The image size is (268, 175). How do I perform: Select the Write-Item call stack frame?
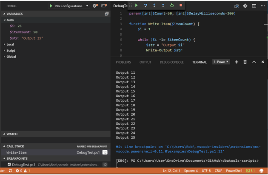[x=16, y=152]
